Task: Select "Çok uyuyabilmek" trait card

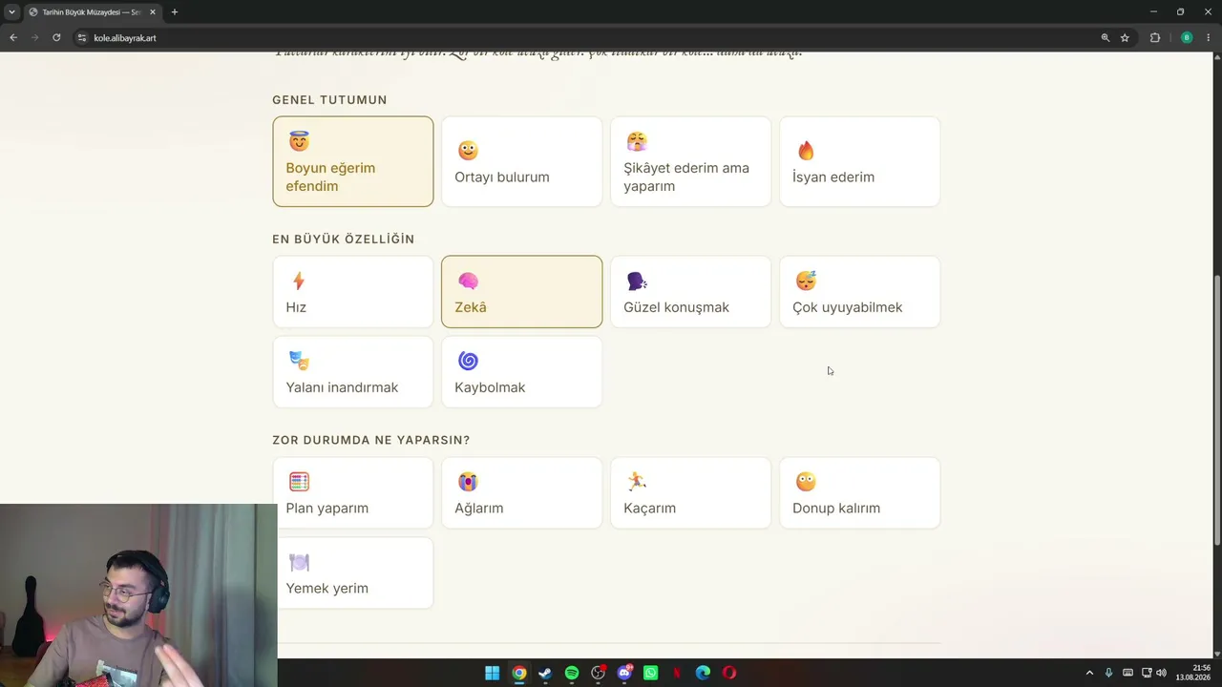Action: point(859,292)
